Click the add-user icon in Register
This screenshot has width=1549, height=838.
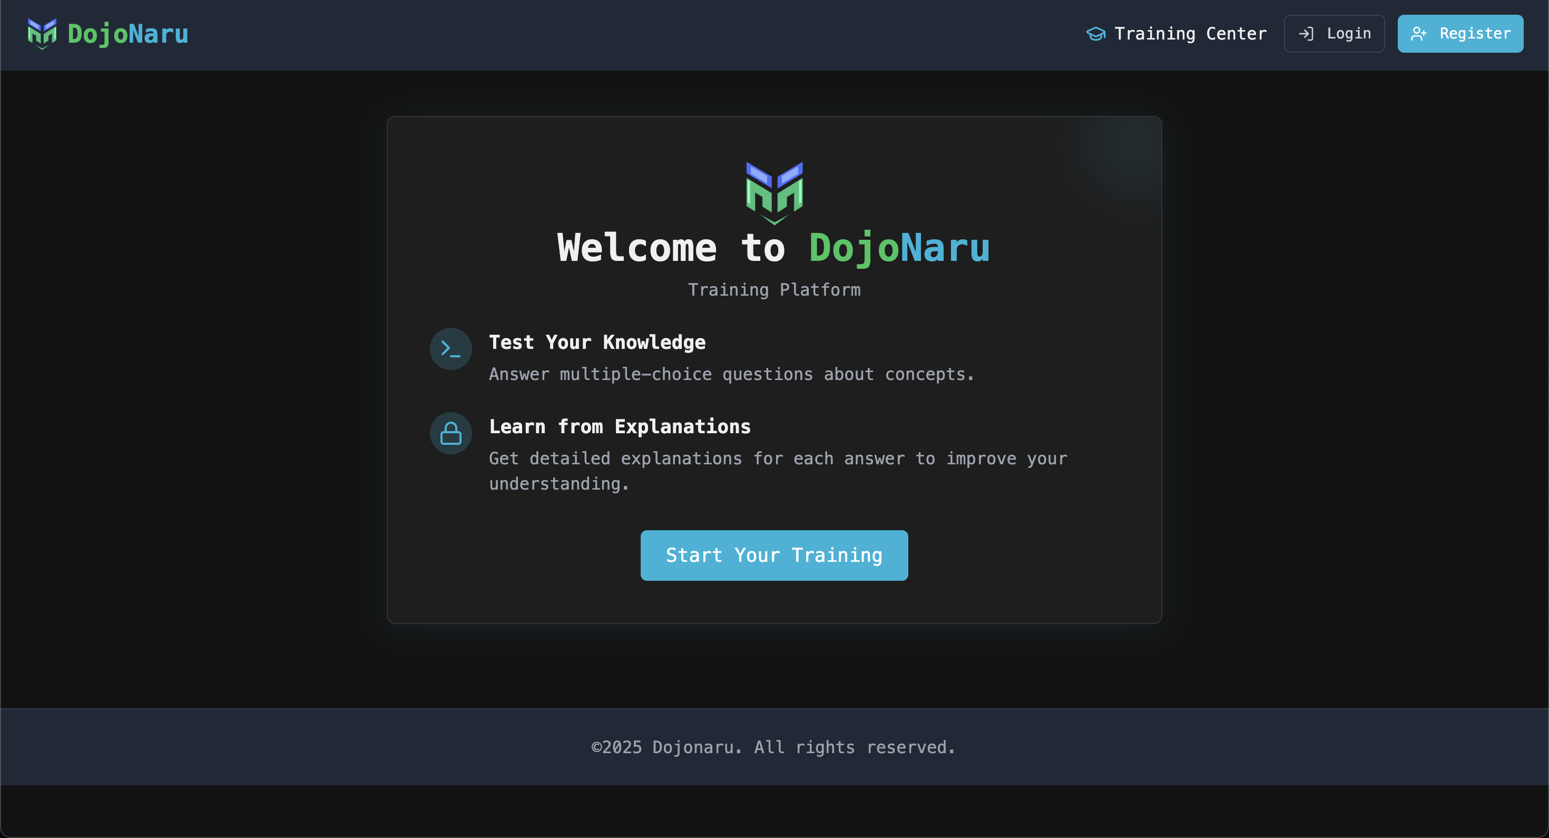point(1418,34)
